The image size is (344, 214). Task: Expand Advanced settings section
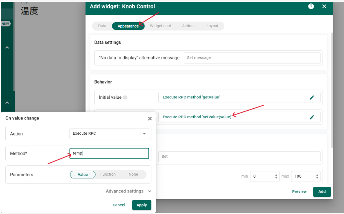coord(128,191)
